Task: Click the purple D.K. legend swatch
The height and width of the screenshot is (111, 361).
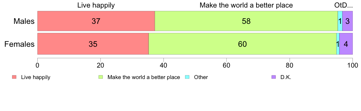Action: click(273, 77)
